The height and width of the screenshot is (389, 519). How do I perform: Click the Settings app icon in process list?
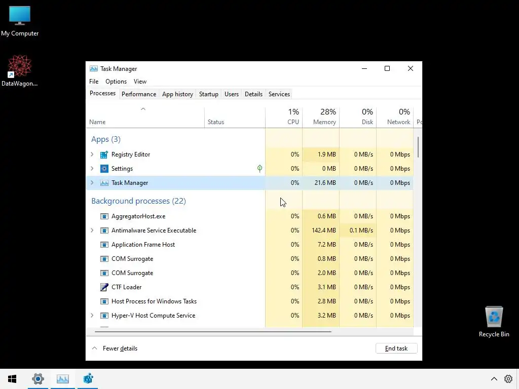(x=104, y=169)
